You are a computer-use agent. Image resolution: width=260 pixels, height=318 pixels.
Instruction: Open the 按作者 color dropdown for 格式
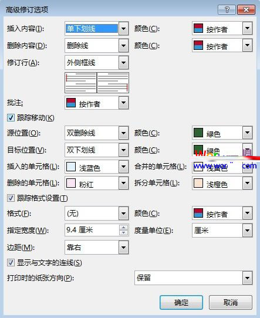247,213
